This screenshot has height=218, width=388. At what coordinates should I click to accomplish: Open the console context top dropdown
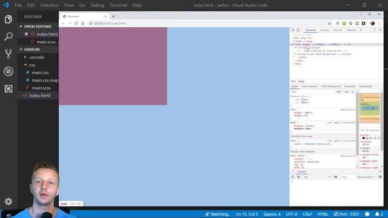(316, 177)
